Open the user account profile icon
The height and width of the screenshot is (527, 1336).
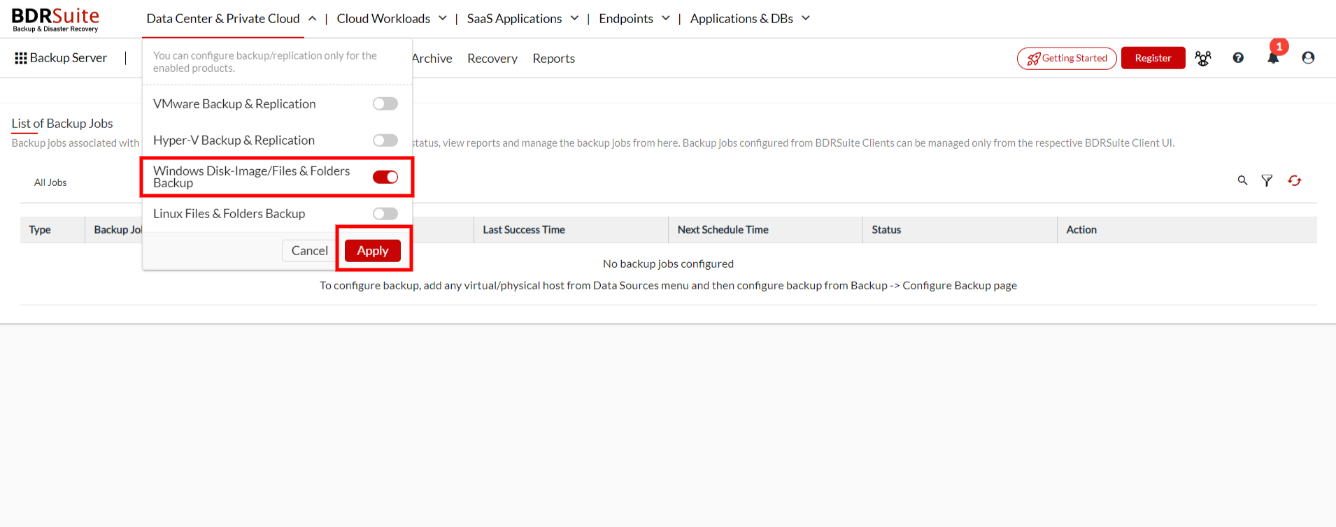click(x=1308, y=58)
